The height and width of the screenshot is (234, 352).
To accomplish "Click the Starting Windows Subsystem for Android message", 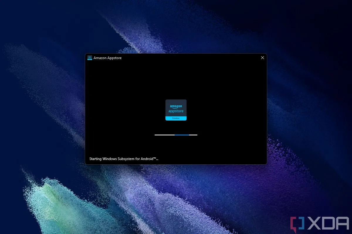I will click(123, 159).
